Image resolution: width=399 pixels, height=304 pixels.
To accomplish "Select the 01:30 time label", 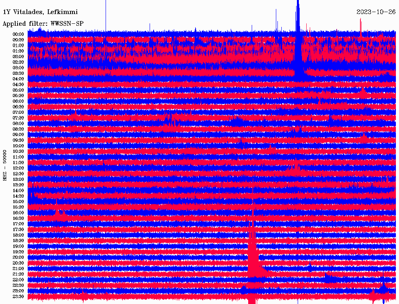I will pos(18,51).
